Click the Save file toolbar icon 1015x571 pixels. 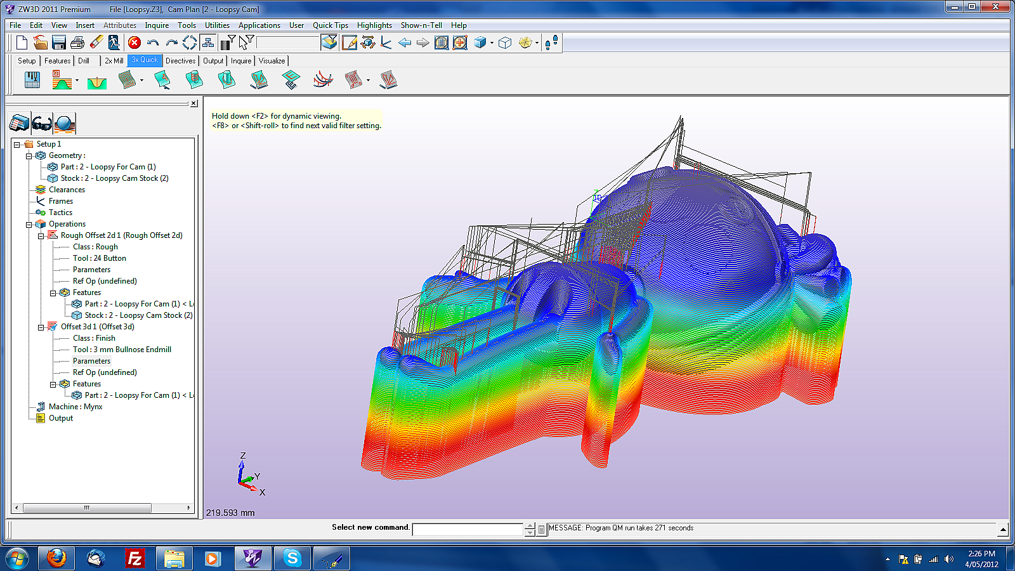(x=58, y=43)
